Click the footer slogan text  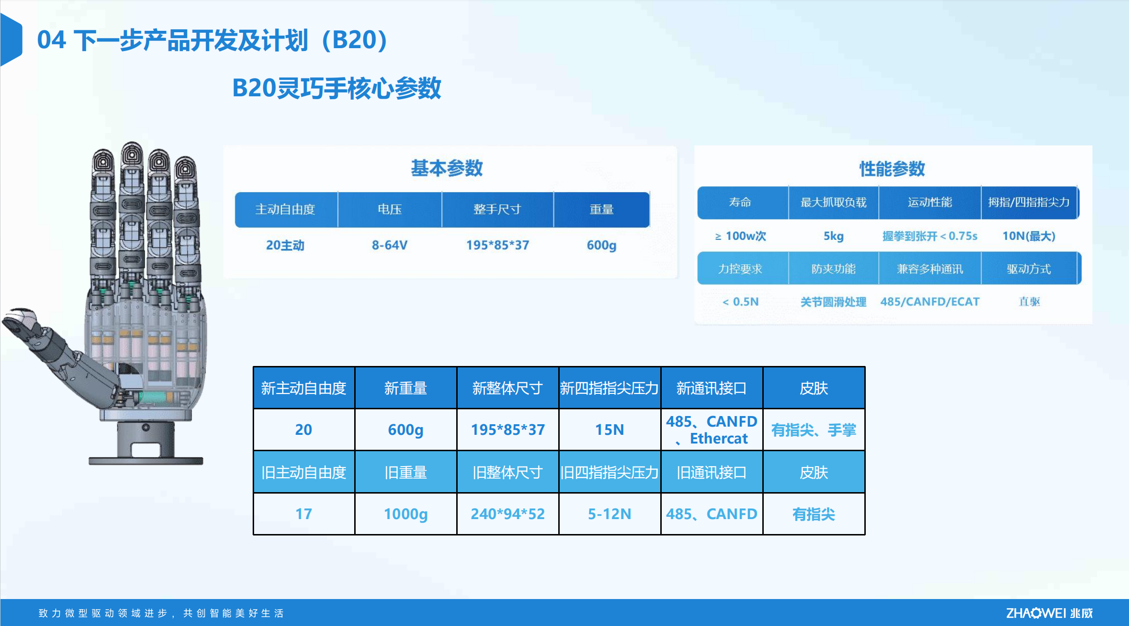[161, 613]
